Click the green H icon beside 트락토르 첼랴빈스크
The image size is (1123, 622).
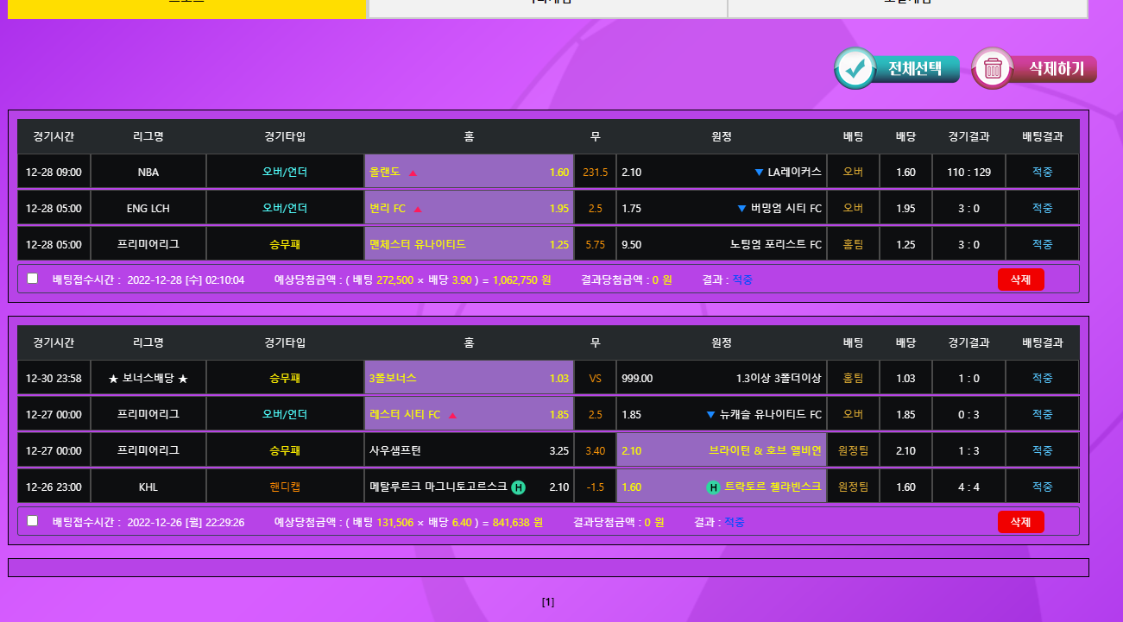[714, 487]
